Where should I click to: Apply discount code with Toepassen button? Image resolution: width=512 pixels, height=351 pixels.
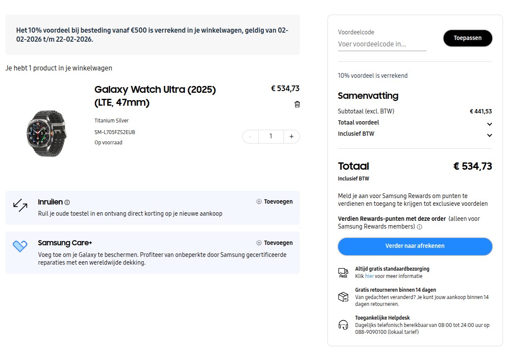click(468, 38)
